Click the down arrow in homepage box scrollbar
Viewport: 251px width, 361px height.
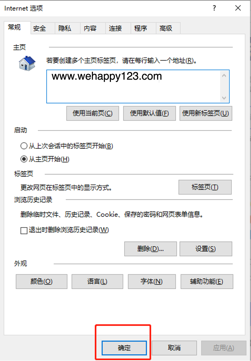point(224,98)
